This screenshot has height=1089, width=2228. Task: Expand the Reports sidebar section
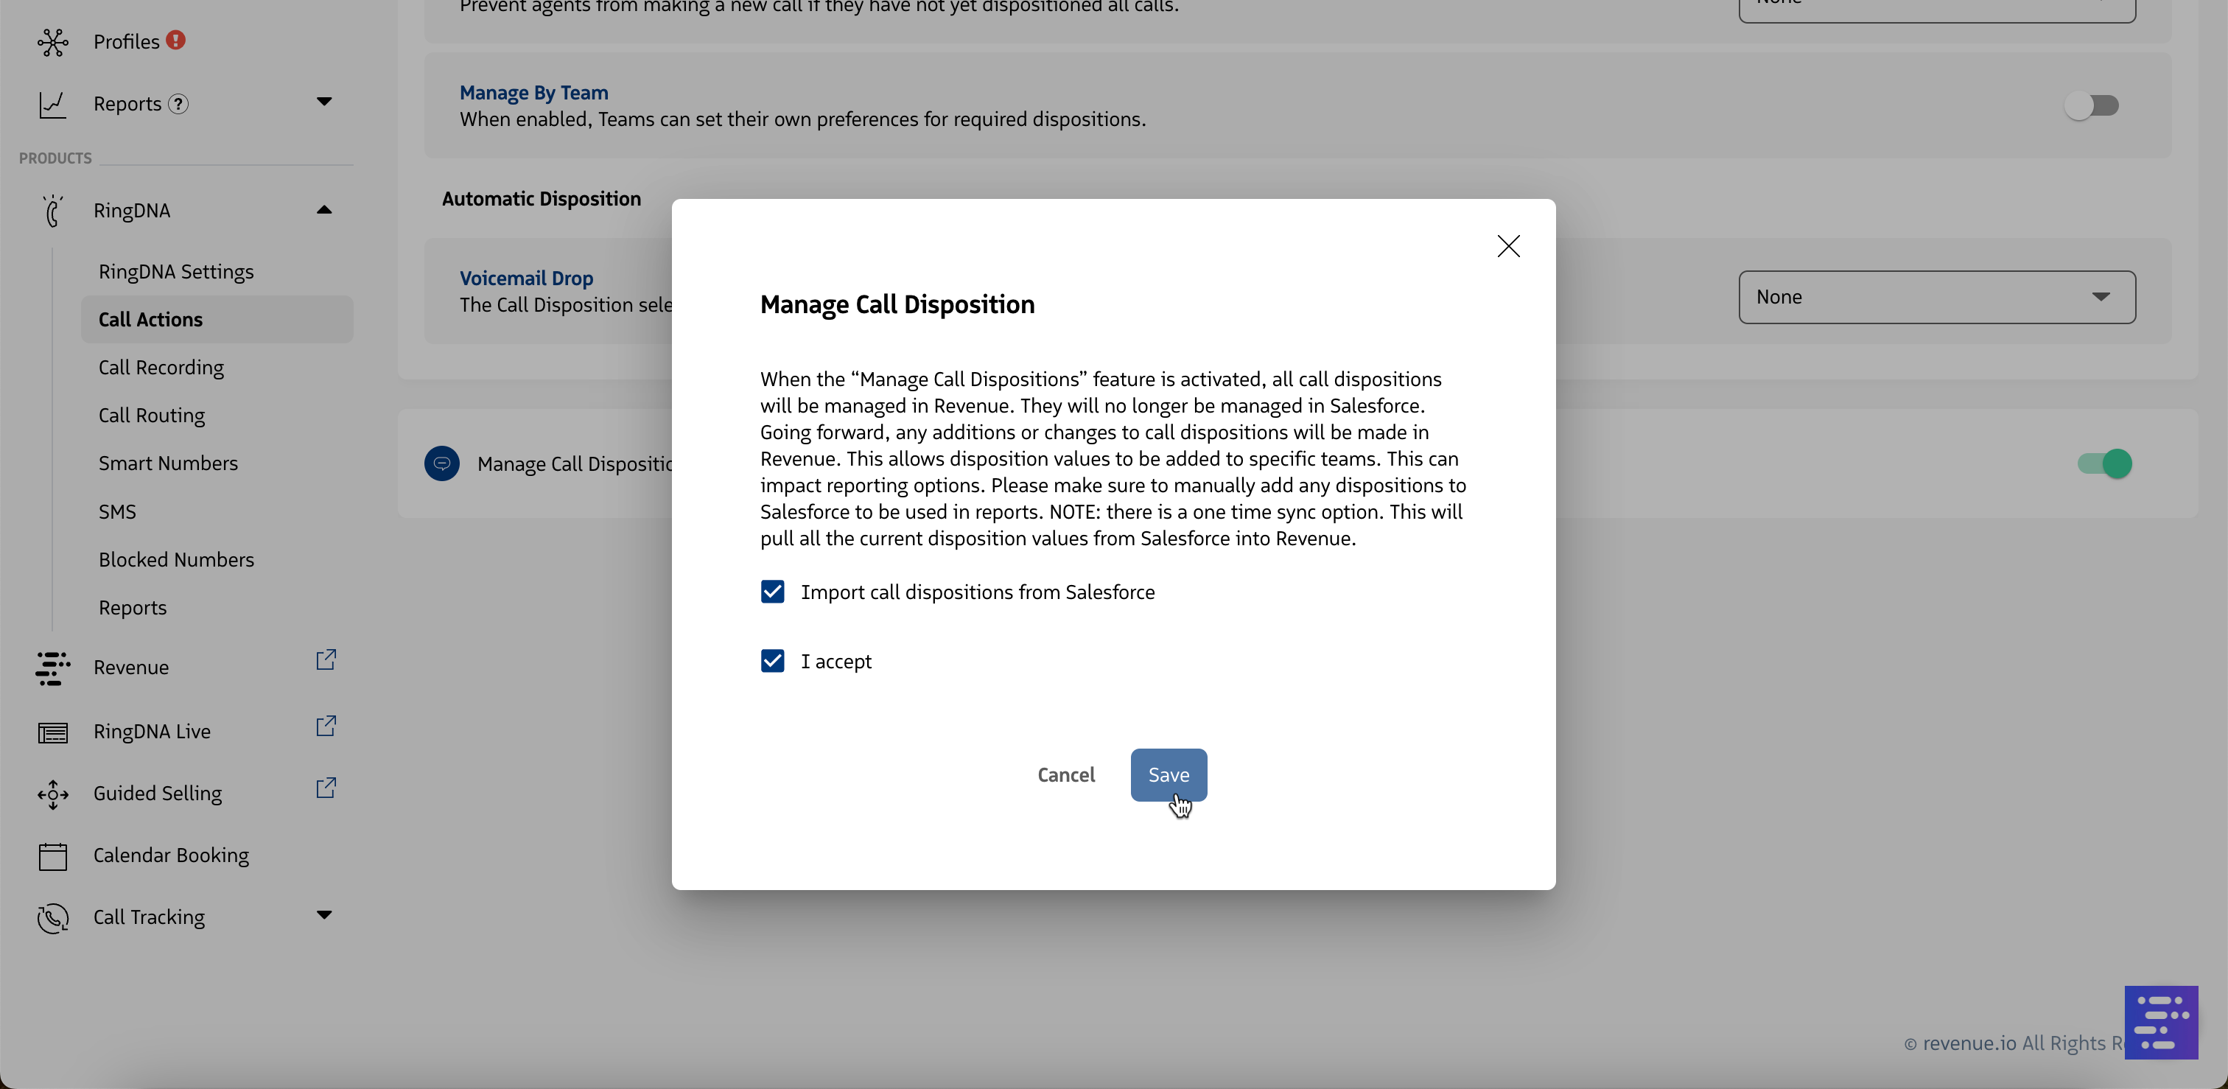click(x=324, y=102)
